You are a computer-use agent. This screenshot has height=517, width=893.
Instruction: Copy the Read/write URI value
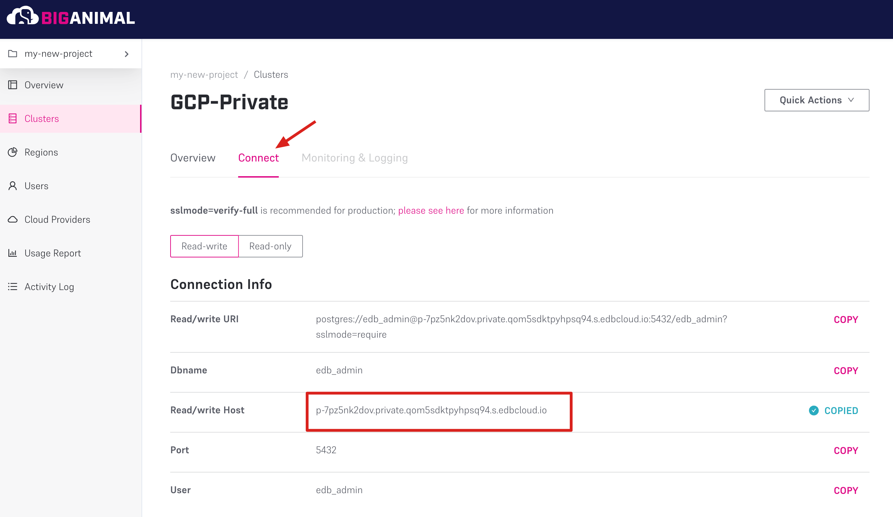(845, 319)
